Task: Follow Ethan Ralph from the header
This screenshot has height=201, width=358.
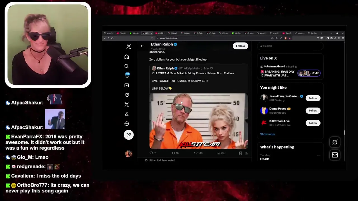Action: pyautogui.click(x=240, y=46)
